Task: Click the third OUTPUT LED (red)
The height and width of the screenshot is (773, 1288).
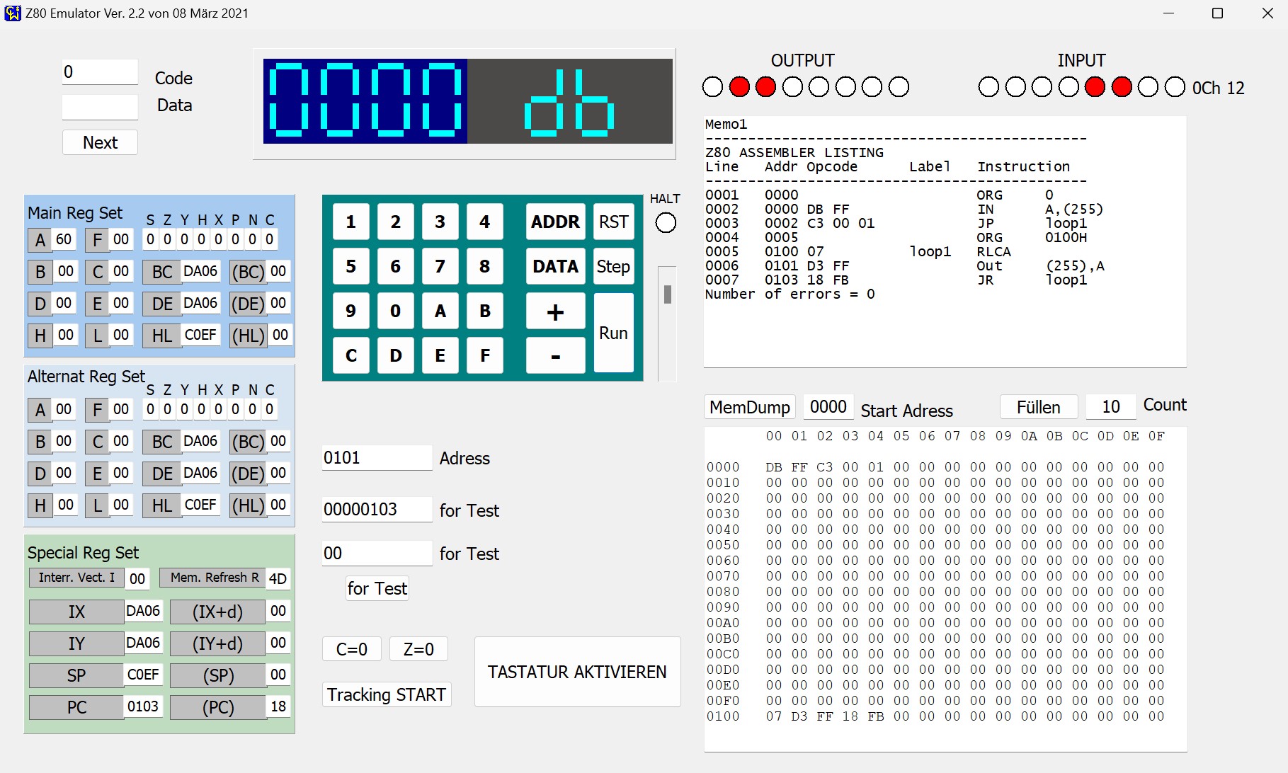Action: [x=765, y=87]
